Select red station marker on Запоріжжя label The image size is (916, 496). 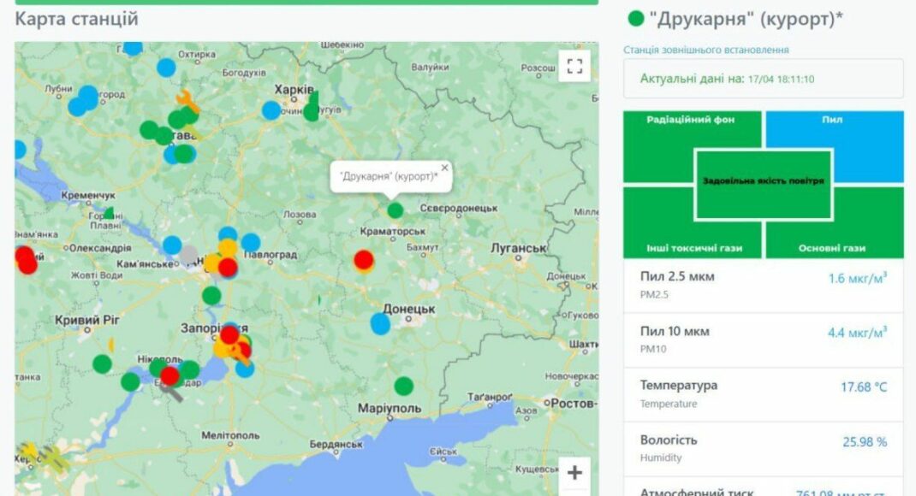coord(229,335)
